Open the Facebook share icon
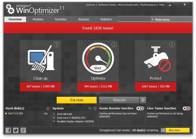The image size is (196, 139). point(8,130)
